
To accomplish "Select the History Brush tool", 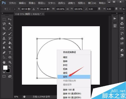I will 10,38.
